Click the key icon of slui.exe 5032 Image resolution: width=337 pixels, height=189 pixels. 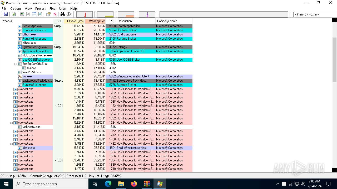click(20, 76)
